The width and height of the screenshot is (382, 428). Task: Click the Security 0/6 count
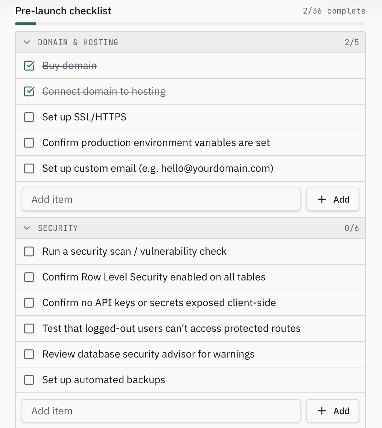[x=352, y=228]
